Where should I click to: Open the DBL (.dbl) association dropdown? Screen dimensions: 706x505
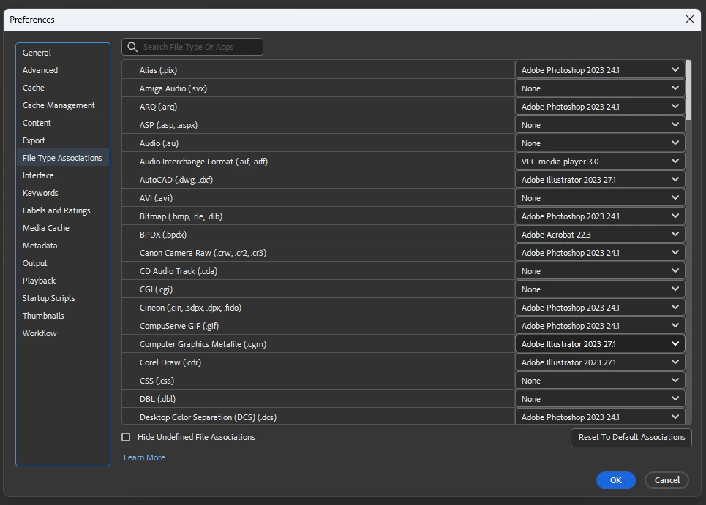(600, 399)
